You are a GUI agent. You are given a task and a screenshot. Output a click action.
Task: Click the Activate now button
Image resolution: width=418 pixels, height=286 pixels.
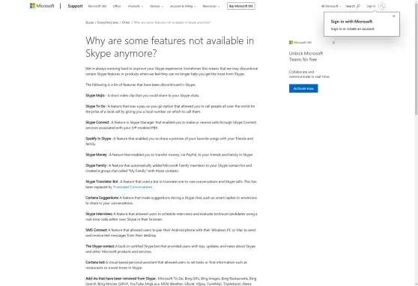(x=303, y=88)
